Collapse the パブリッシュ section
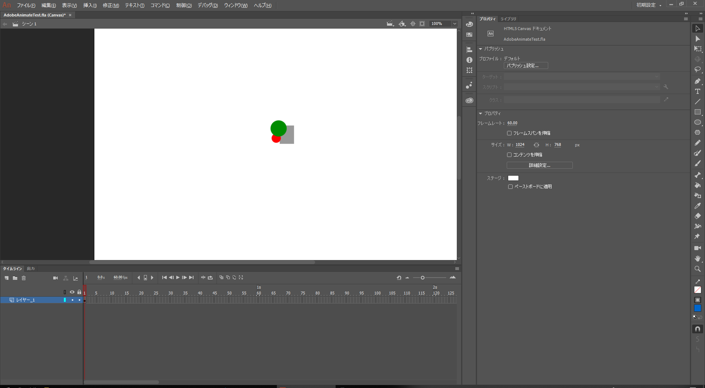 pos(480,49)
